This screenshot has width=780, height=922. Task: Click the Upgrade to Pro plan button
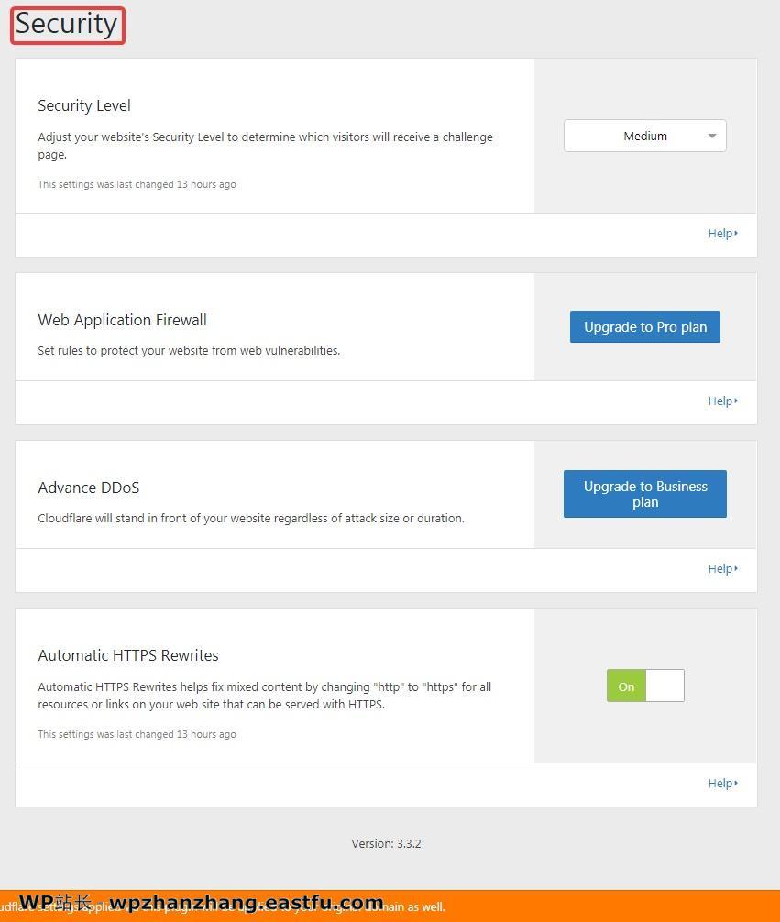click(644, 327)
